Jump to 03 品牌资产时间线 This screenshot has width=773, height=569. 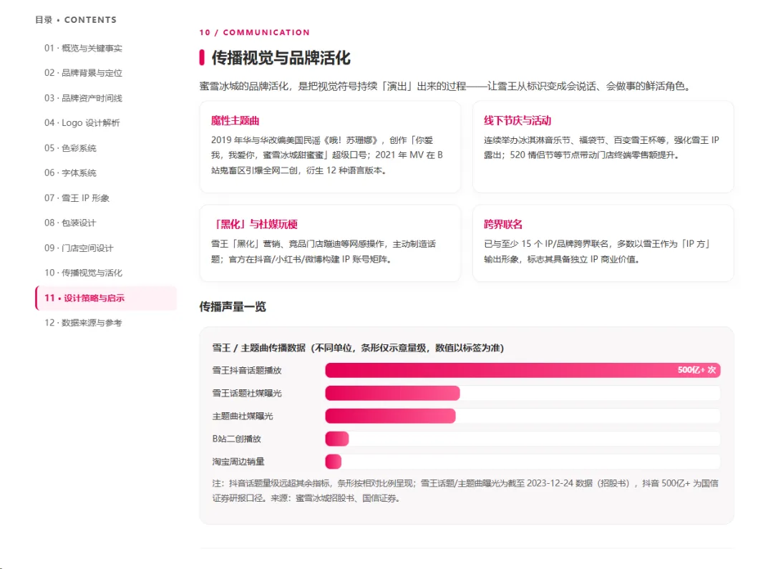pos(83,97)
